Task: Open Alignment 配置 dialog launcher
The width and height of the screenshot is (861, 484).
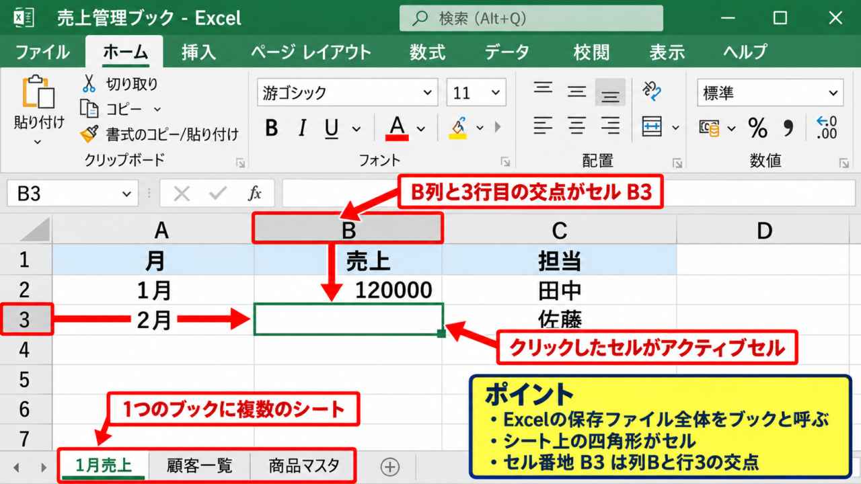Action: coord(677,163)
